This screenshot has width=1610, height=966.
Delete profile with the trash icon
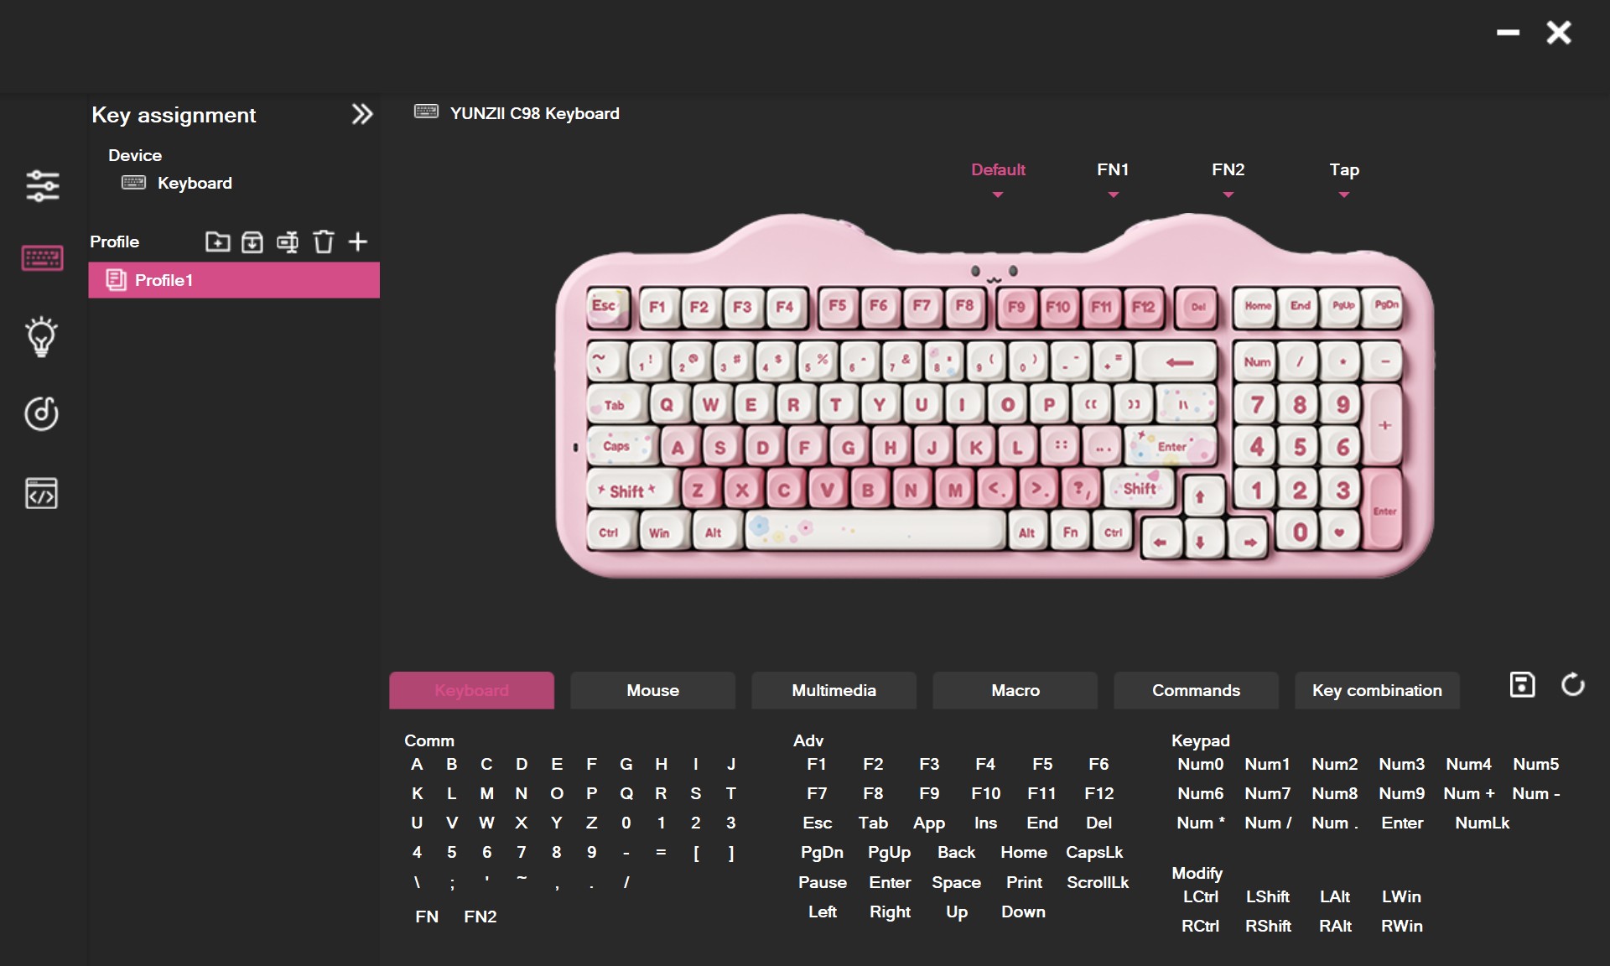pos(323,241)
